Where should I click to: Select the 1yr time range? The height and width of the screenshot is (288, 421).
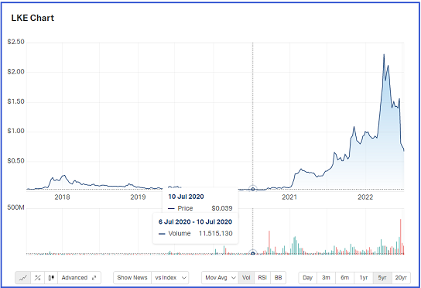tap(364, 277)
